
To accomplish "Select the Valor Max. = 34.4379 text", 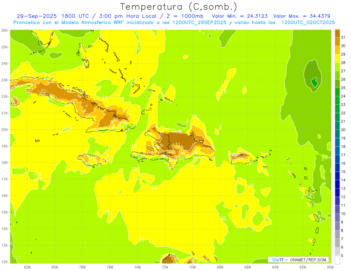I will [x=301, y=16].
